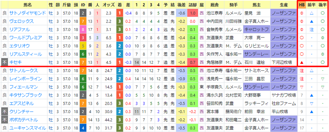Select the trainer cell 清水久詞
Viewport: 329px width, 132px height.
[x=214, y=95]
